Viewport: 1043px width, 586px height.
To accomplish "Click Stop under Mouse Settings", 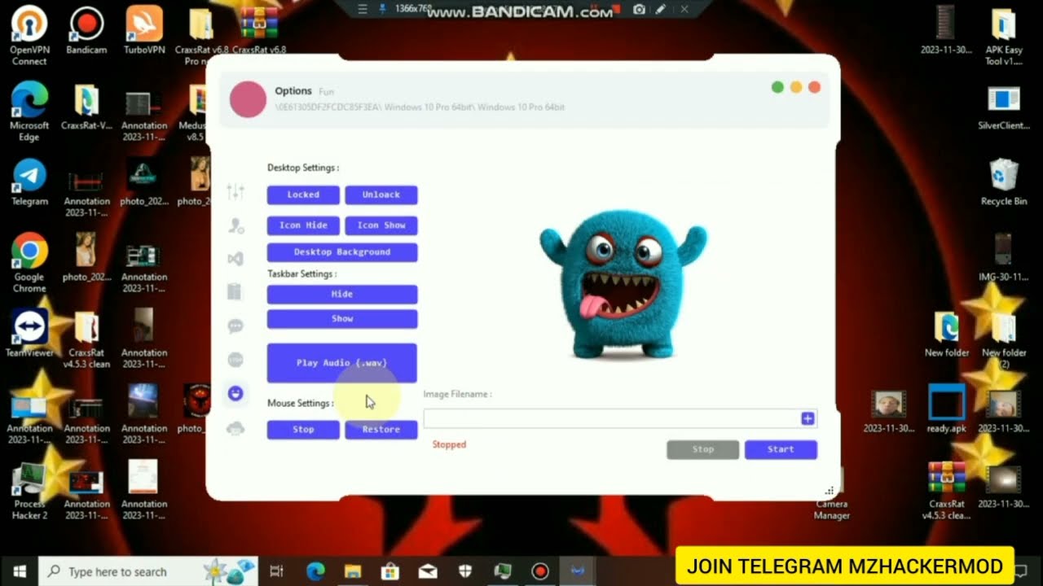I will point(303,430).
